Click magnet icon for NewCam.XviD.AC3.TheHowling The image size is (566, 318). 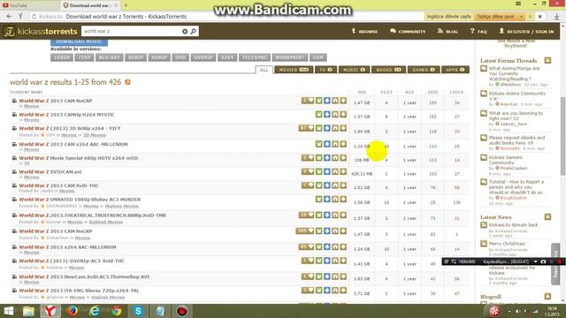pos(335,276)
